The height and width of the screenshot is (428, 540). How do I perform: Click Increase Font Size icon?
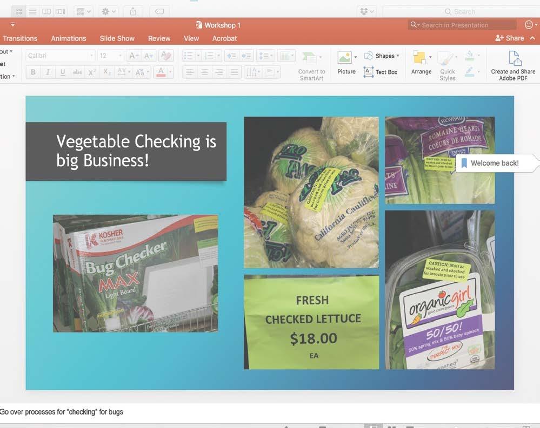[134, 56]
